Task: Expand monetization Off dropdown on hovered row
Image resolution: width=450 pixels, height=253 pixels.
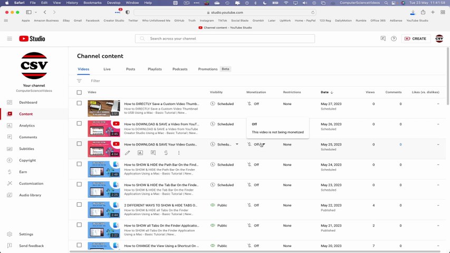Action: coord(263,144)
